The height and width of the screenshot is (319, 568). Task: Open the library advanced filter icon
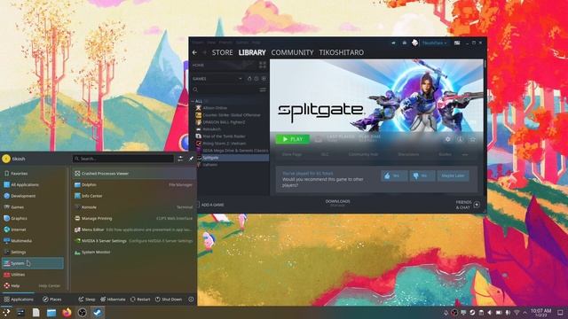pos(263,89)
